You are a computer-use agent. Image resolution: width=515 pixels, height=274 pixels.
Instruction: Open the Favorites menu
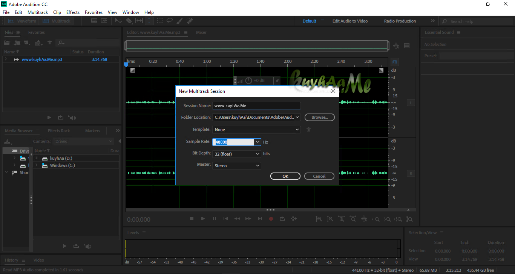pyautogui.click(x=93, y=12)
